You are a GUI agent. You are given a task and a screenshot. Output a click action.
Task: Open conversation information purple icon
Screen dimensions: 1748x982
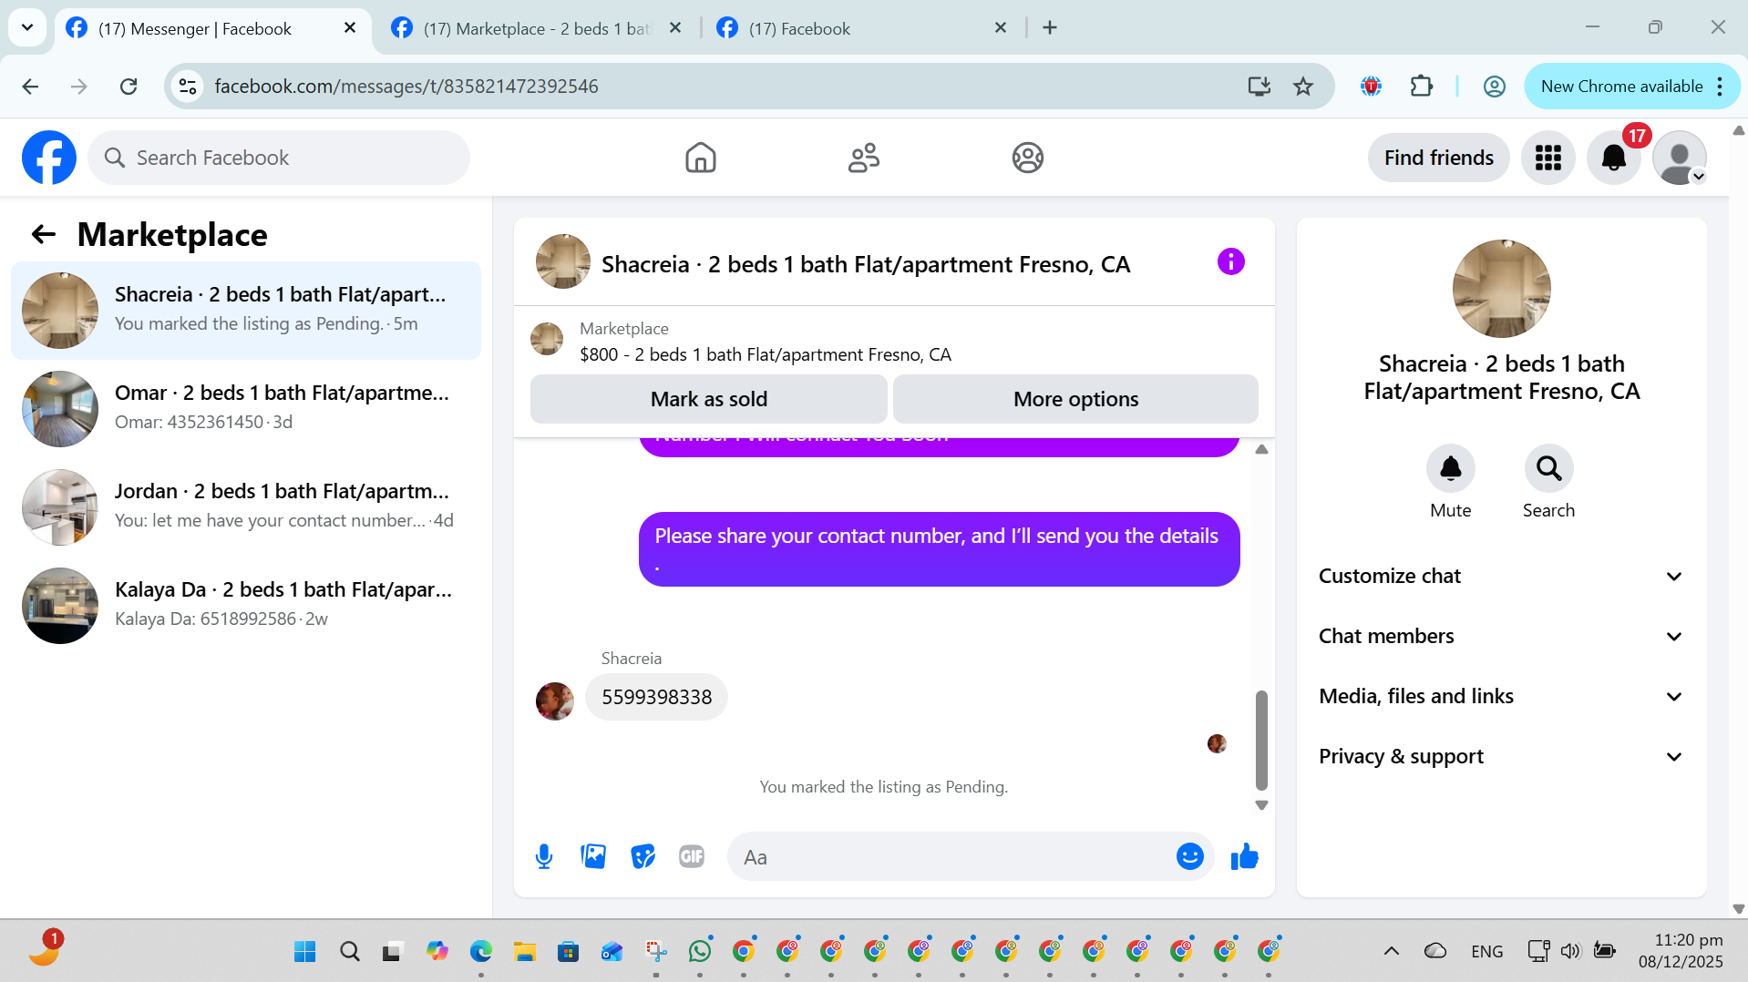pyautogui.click(x=1230, y=262)
